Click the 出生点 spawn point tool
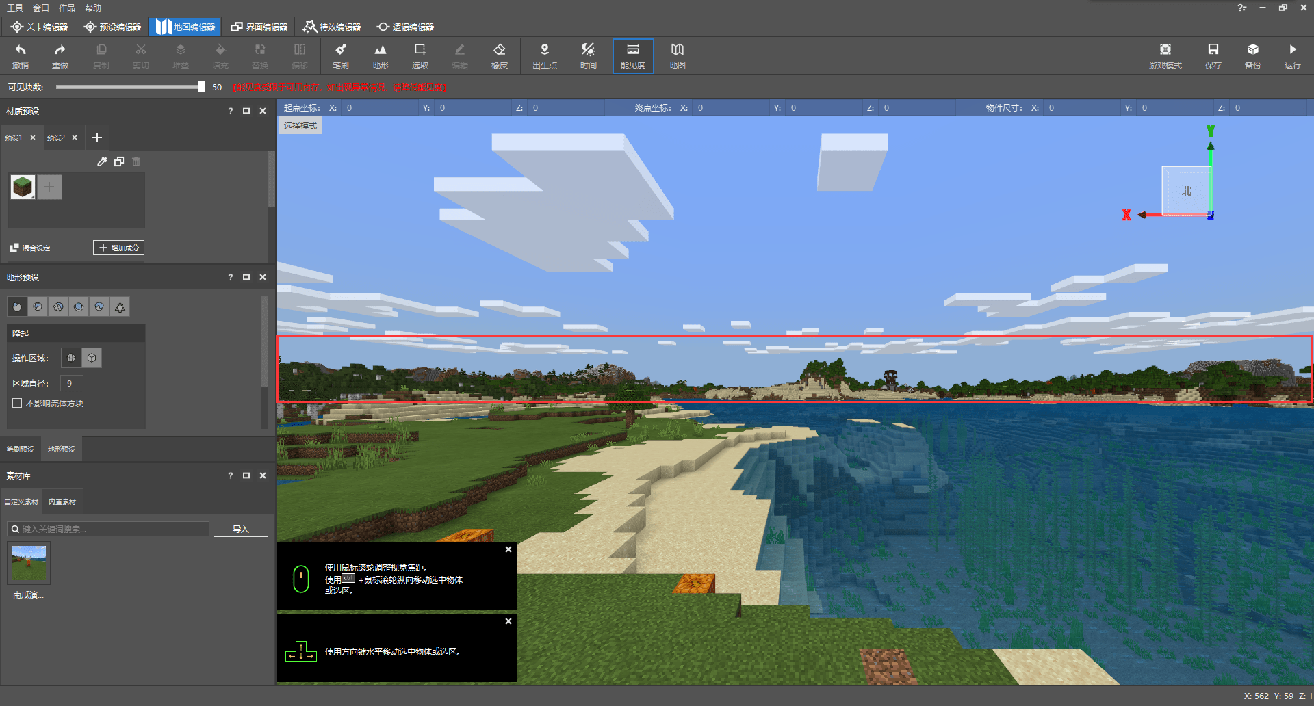This screenshot has width=1314, height=706. tap(545, 55)
